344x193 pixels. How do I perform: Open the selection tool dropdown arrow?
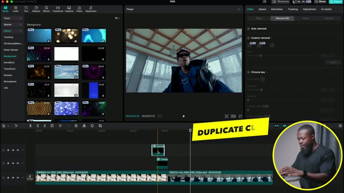[8, 126]
